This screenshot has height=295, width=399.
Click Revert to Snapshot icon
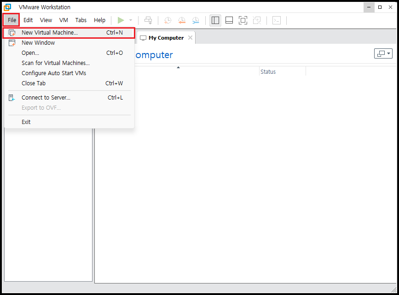pyautogui.click(x=182, y=20)
